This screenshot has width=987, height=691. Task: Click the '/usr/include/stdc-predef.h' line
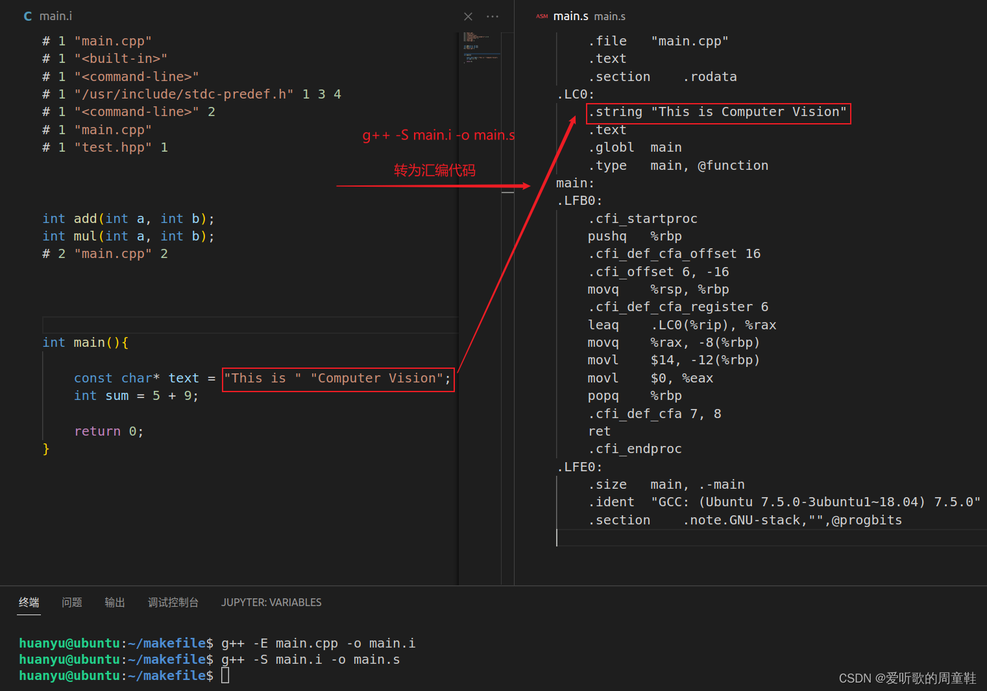click(x=191, y=94)
